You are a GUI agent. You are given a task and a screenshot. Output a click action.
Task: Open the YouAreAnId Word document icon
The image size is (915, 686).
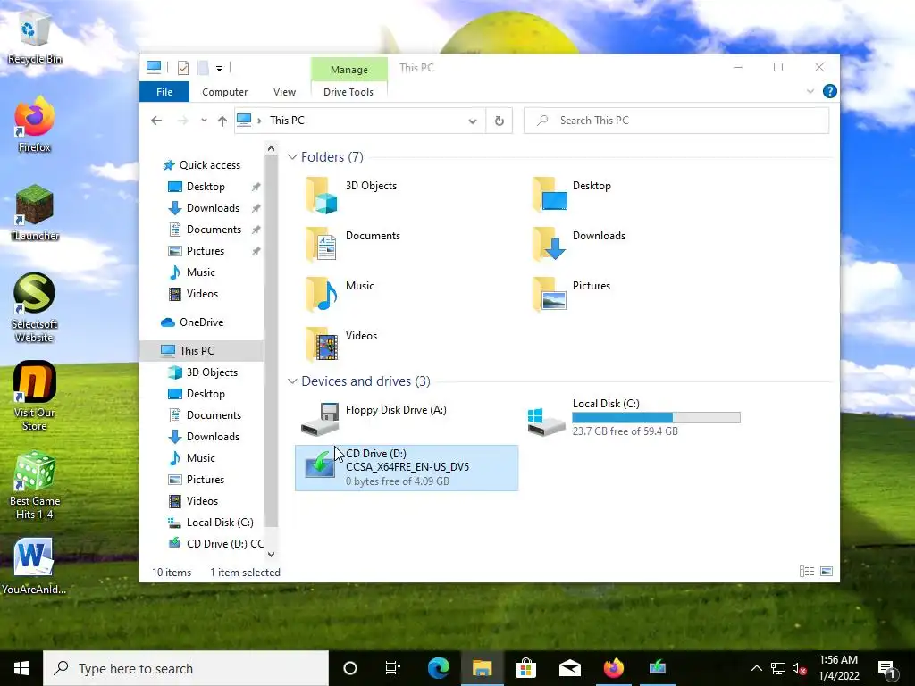pyautogui.click(x=34, y=566)
